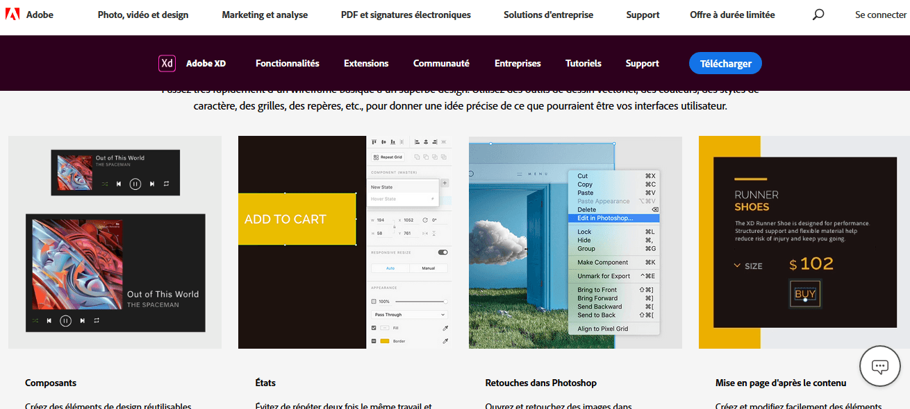Image resolution: width=910 pixels, height=409 pixels.
Task: Click the Adobe XD product name link
Action: tap(206, 63)
